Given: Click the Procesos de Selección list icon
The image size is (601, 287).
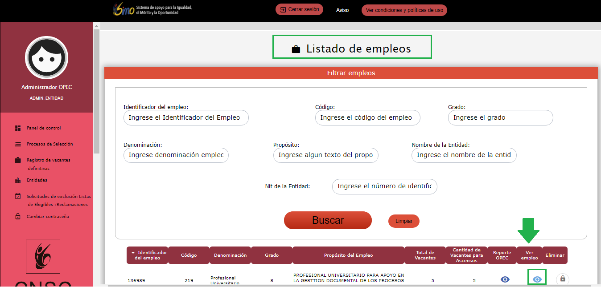Looking at the screenshot, I should pos(18,144).
